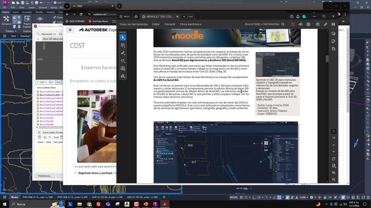Zoom out on the PDF page
The width and height of the screenshot is (371, 208).
coord(334,180)
